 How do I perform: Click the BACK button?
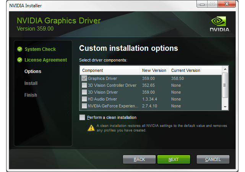point(139,159)
